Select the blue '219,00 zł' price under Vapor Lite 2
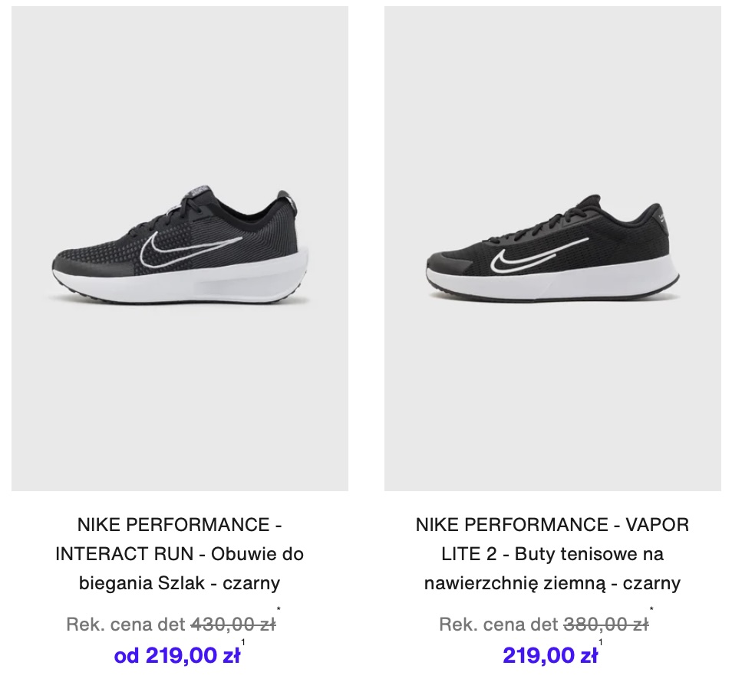Screen dimensions: 732x682 550,655
